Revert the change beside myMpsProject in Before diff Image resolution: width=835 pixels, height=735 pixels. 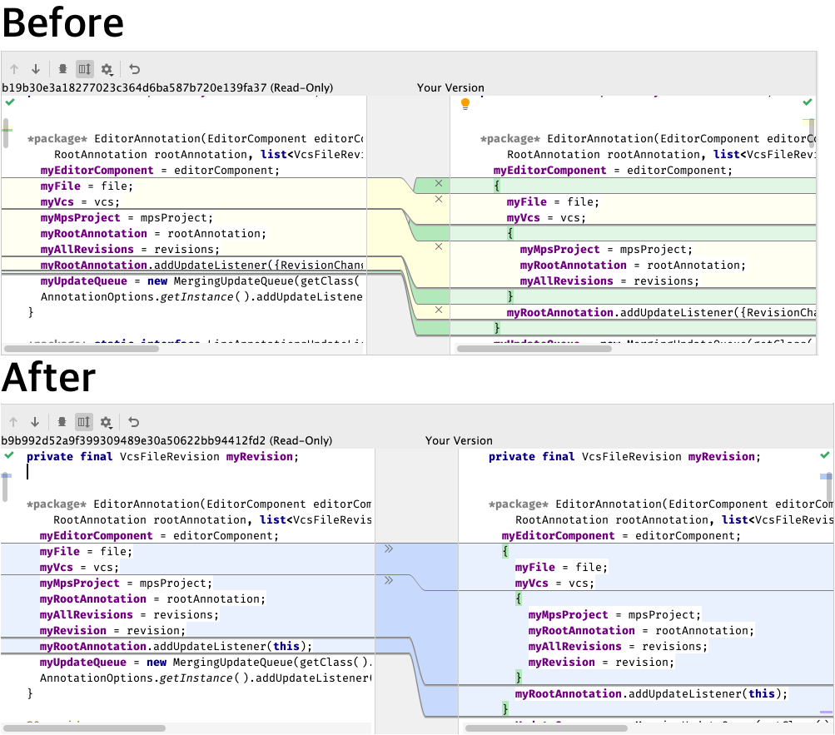(438, 246)
